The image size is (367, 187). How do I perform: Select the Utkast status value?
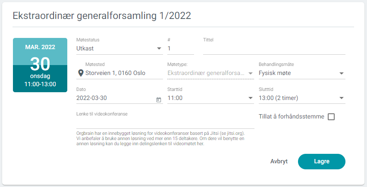click(85, 48)
